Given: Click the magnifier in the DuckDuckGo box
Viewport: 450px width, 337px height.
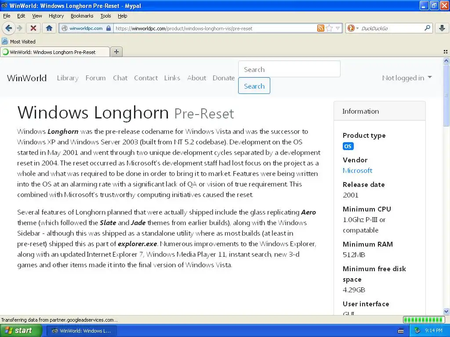Looking at the screenshot, I should pyautogui.click(x=427, y=28).
